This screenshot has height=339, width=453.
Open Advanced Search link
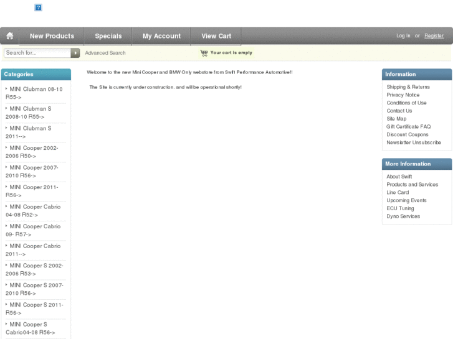click(x=105, y=53)
